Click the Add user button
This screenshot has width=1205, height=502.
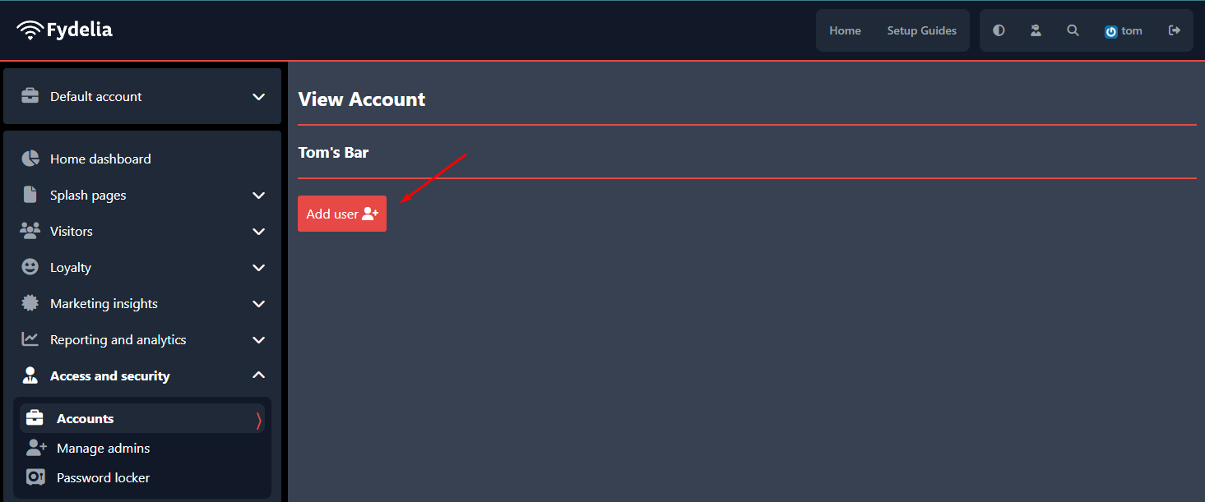tap(342, 214)
